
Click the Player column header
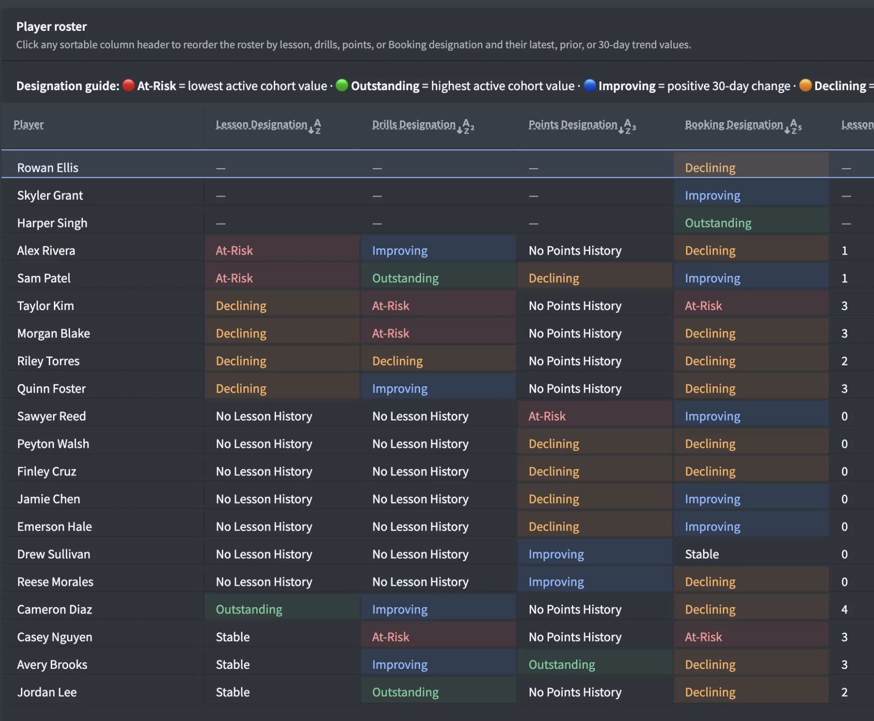(x=28, y=125)
